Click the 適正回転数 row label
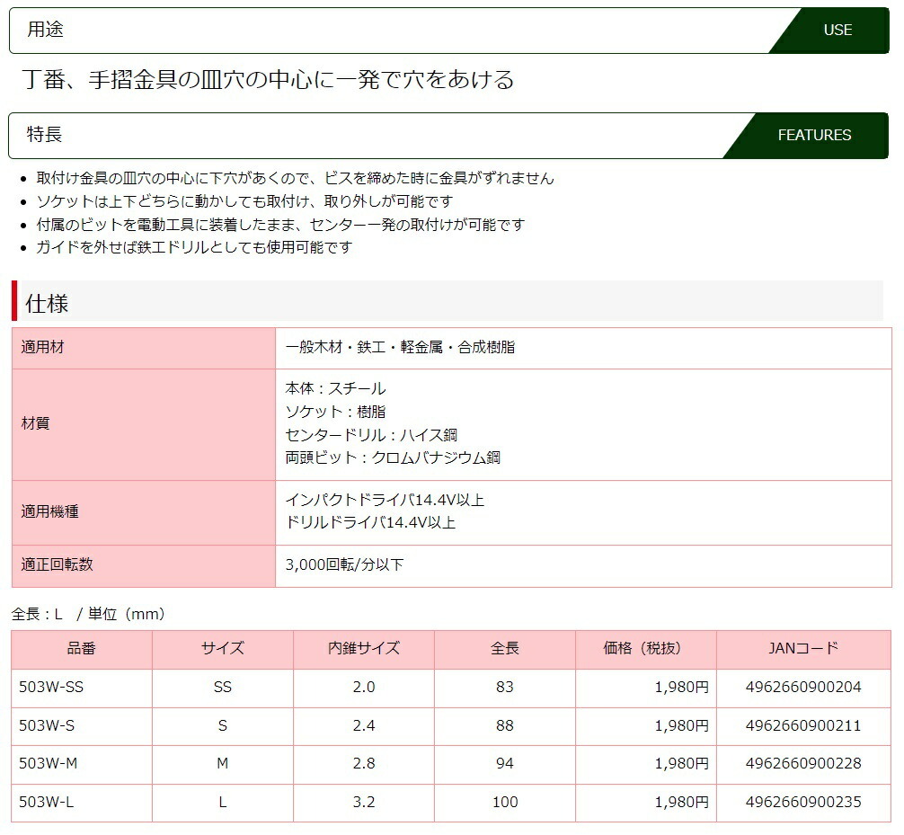Viewport: 904px width, 835px height. click(x=58, y=565)
